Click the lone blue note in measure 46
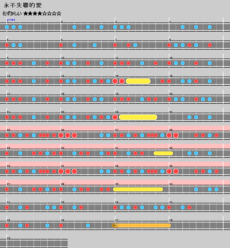Screen dimensions: 230x248 (x=88, y=225)
